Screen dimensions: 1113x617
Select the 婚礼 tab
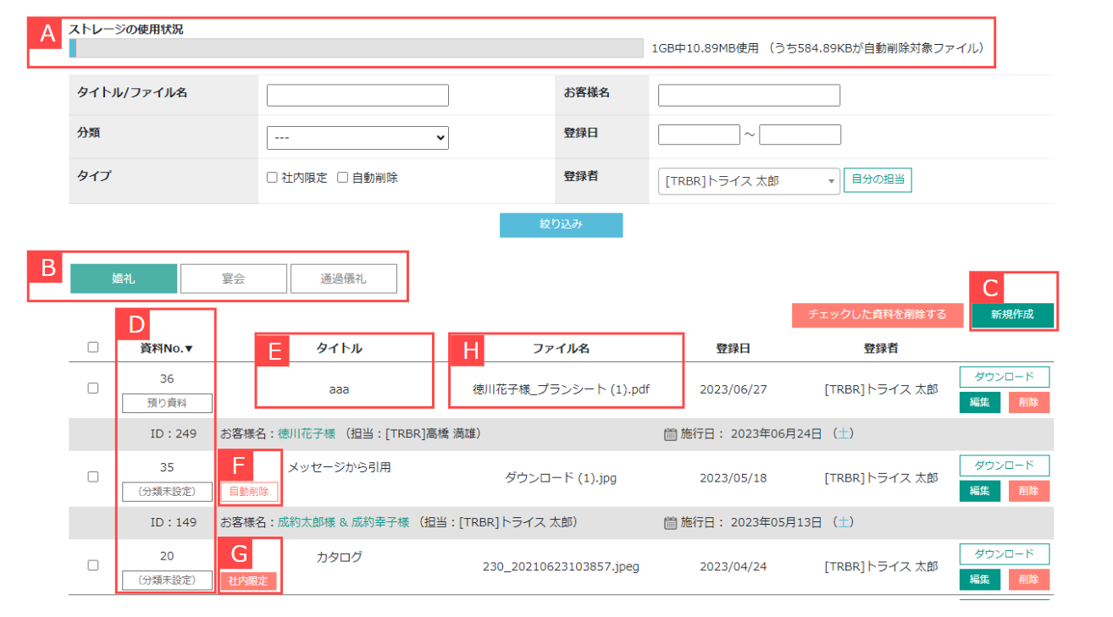click(x=124, y=278)
